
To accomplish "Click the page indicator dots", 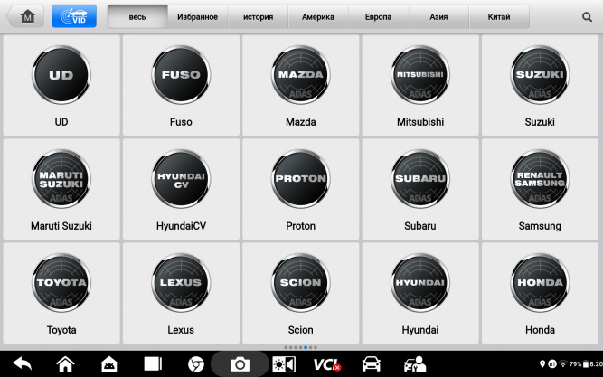I will point(300,347).
